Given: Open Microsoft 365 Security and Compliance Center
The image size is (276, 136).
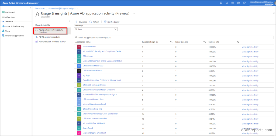Looking at the screenshot, I should [102, 51].
